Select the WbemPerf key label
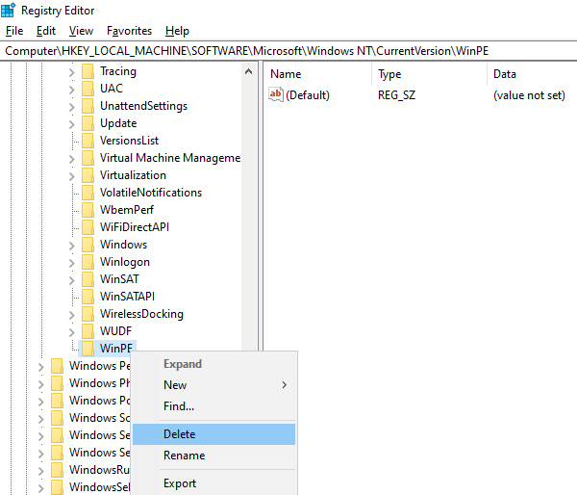Viewport: 577px width, 495px height. coord(127,210)
